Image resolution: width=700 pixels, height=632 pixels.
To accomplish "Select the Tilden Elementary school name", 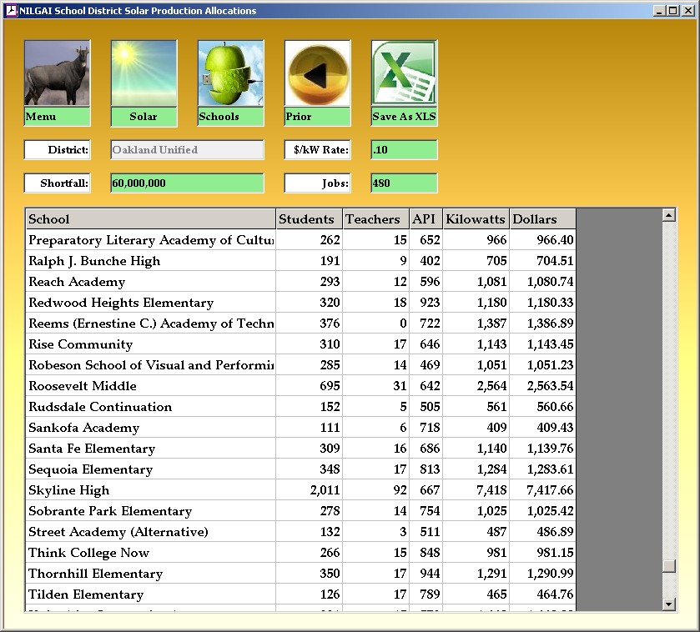I will click(x=86, y=594).
